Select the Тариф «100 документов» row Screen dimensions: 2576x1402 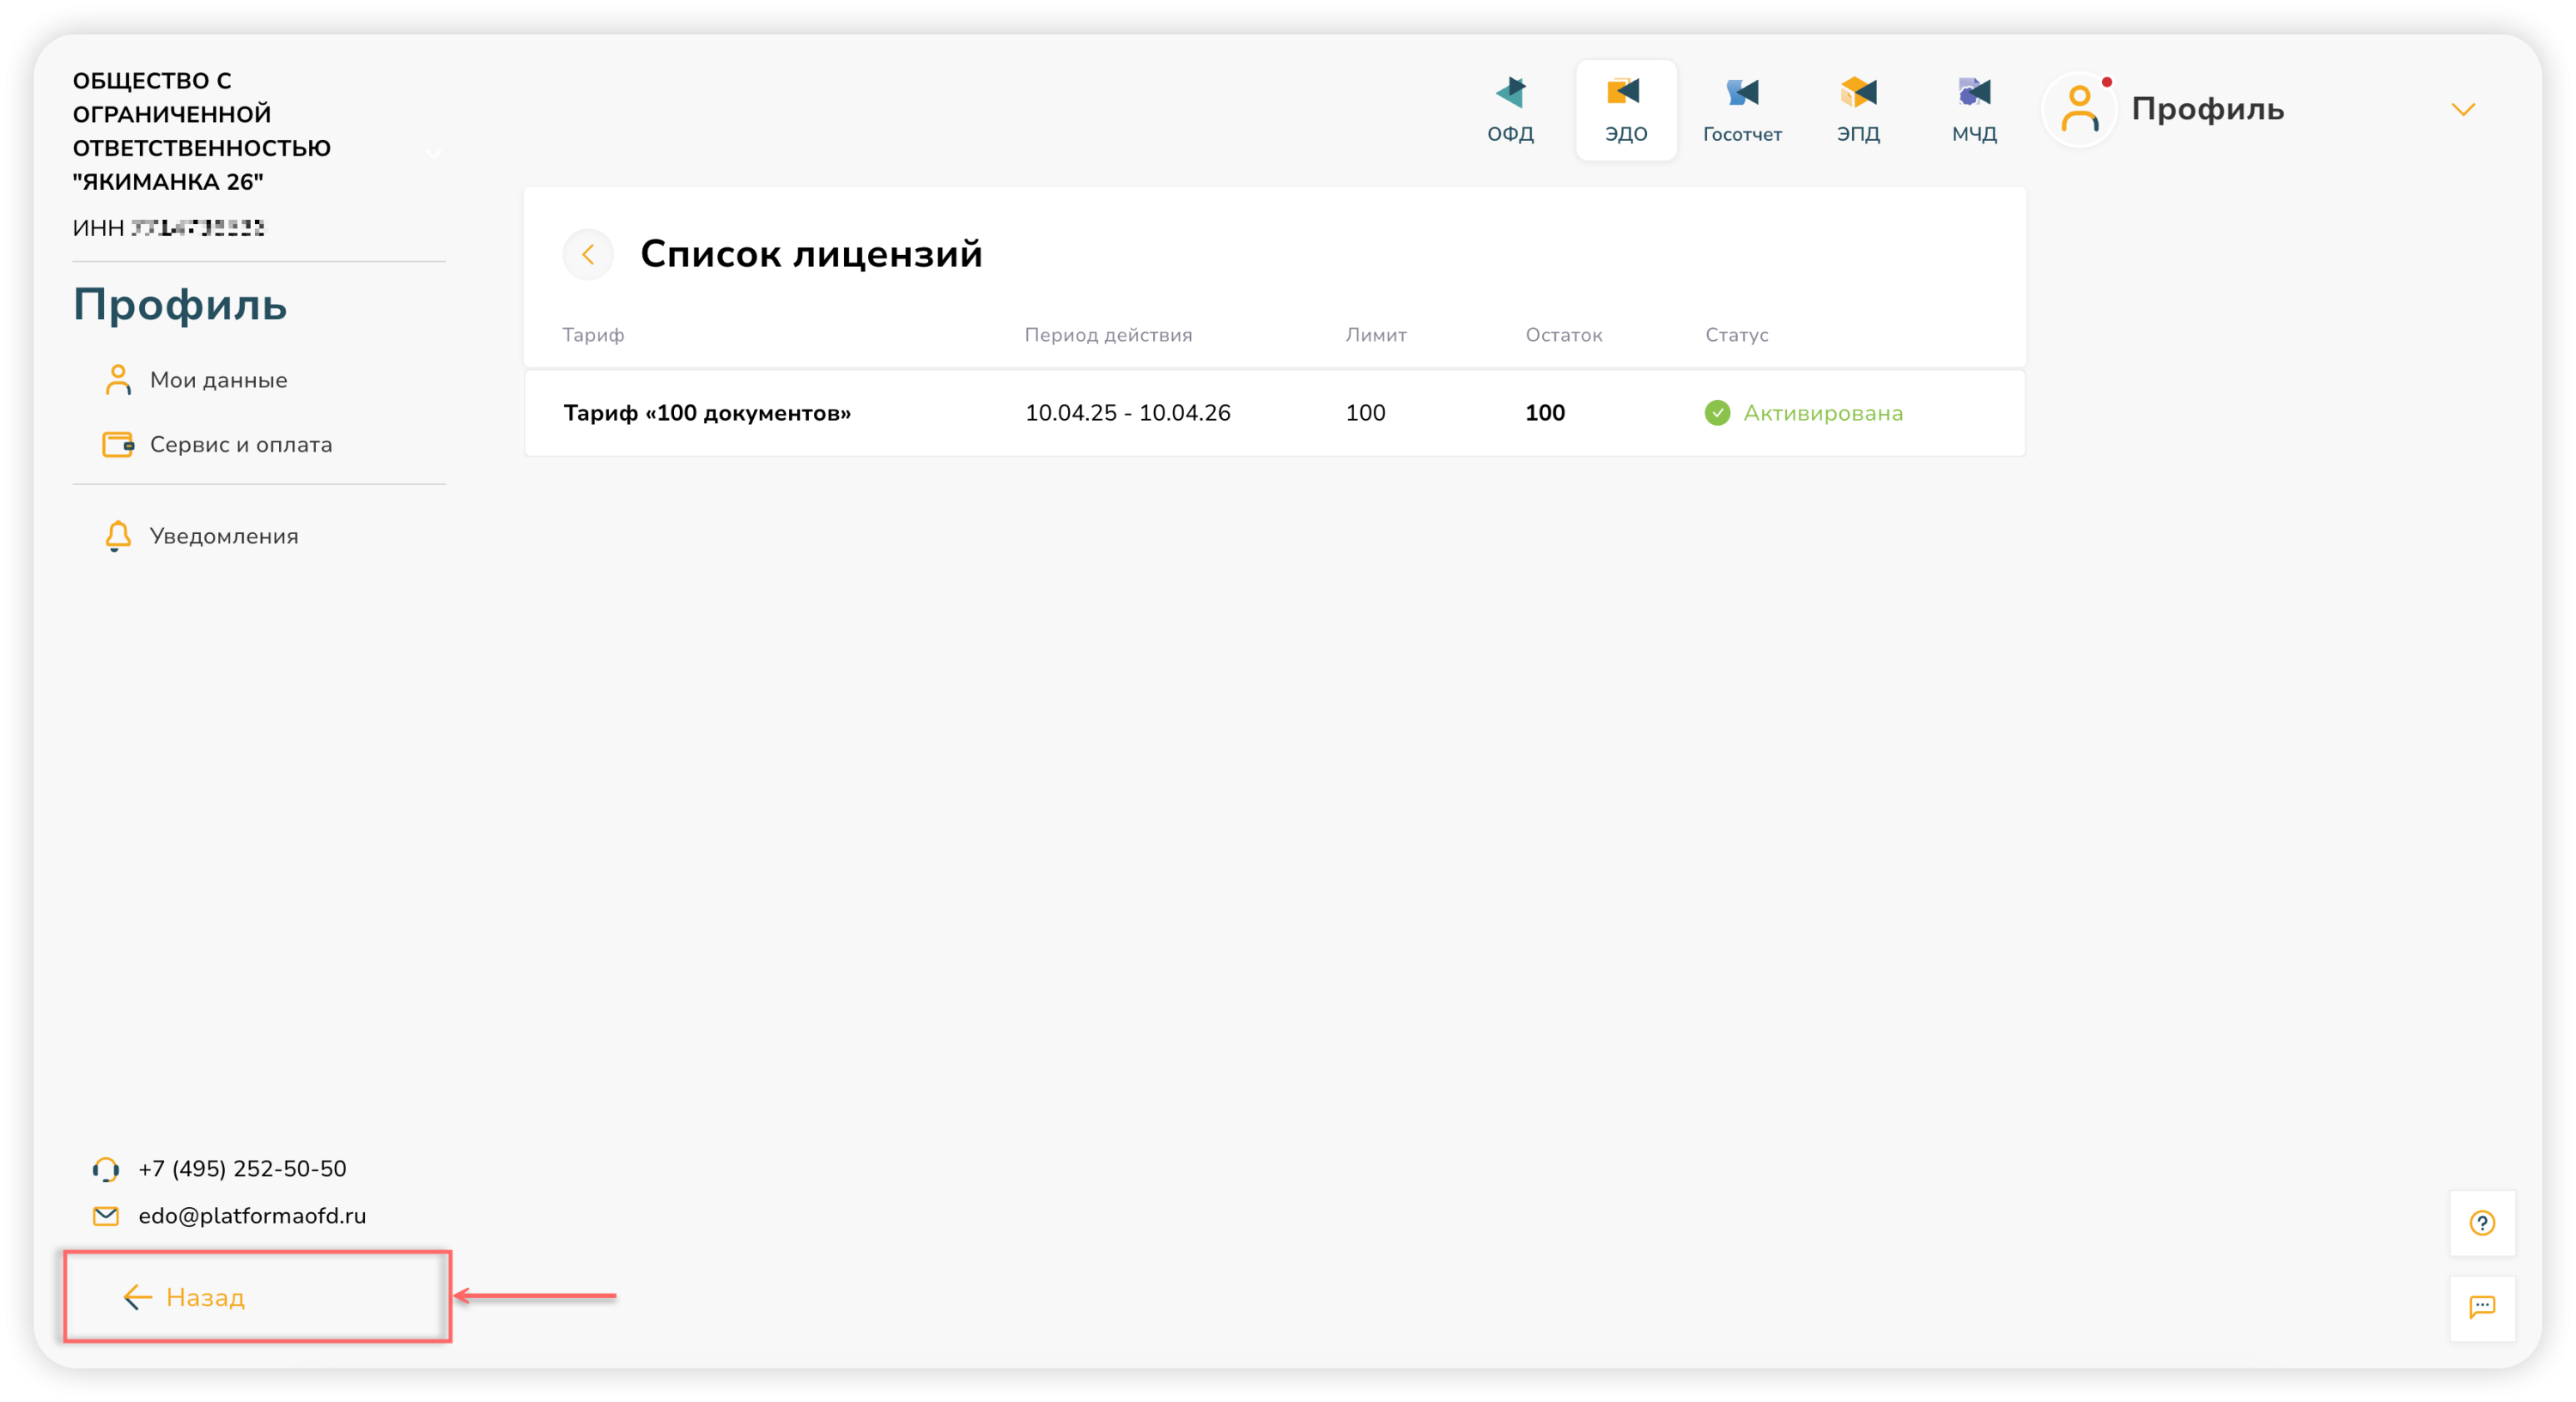point(707,413)
